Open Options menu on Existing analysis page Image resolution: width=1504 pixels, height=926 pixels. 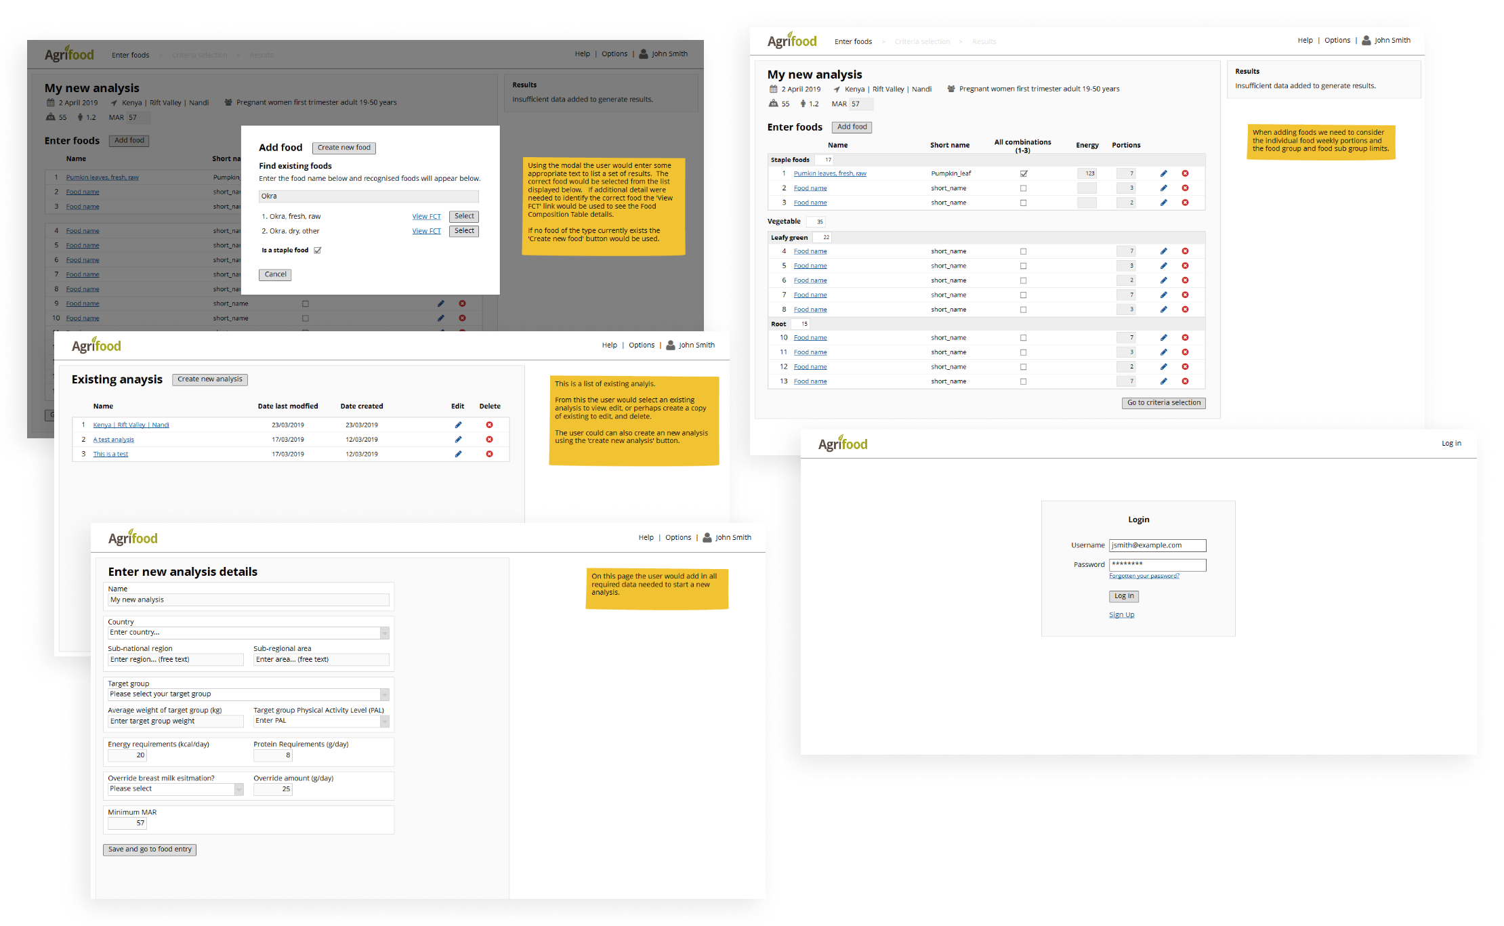[641, 345]
